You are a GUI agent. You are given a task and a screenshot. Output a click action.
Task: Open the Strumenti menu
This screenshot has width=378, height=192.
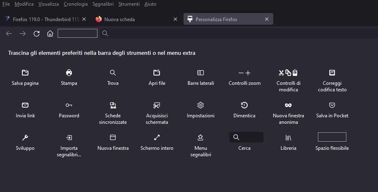coord(129,4)
